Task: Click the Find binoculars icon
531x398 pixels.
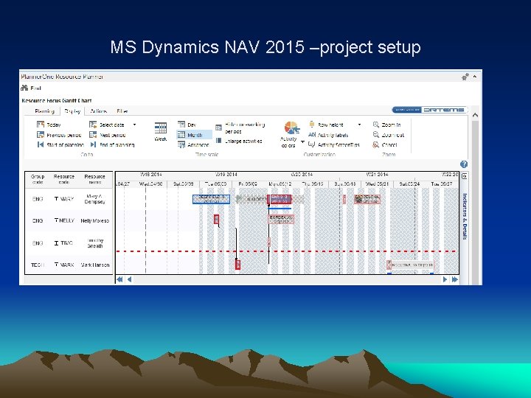Action: [24, 88]
